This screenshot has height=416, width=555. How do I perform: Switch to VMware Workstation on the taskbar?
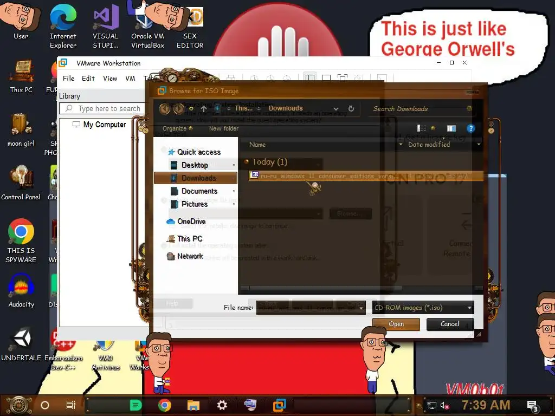pos(279,405)
